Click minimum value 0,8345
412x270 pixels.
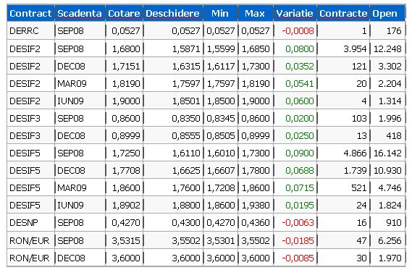coord(221,119)
